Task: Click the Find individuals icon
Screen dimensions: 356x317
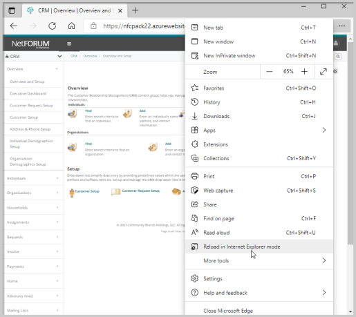Action: (73, 114)
